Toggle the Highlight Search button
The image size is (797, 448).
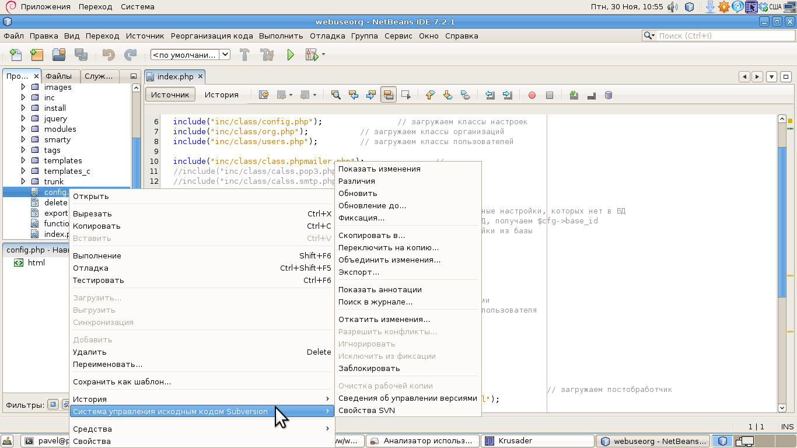(x=389, y=95)
